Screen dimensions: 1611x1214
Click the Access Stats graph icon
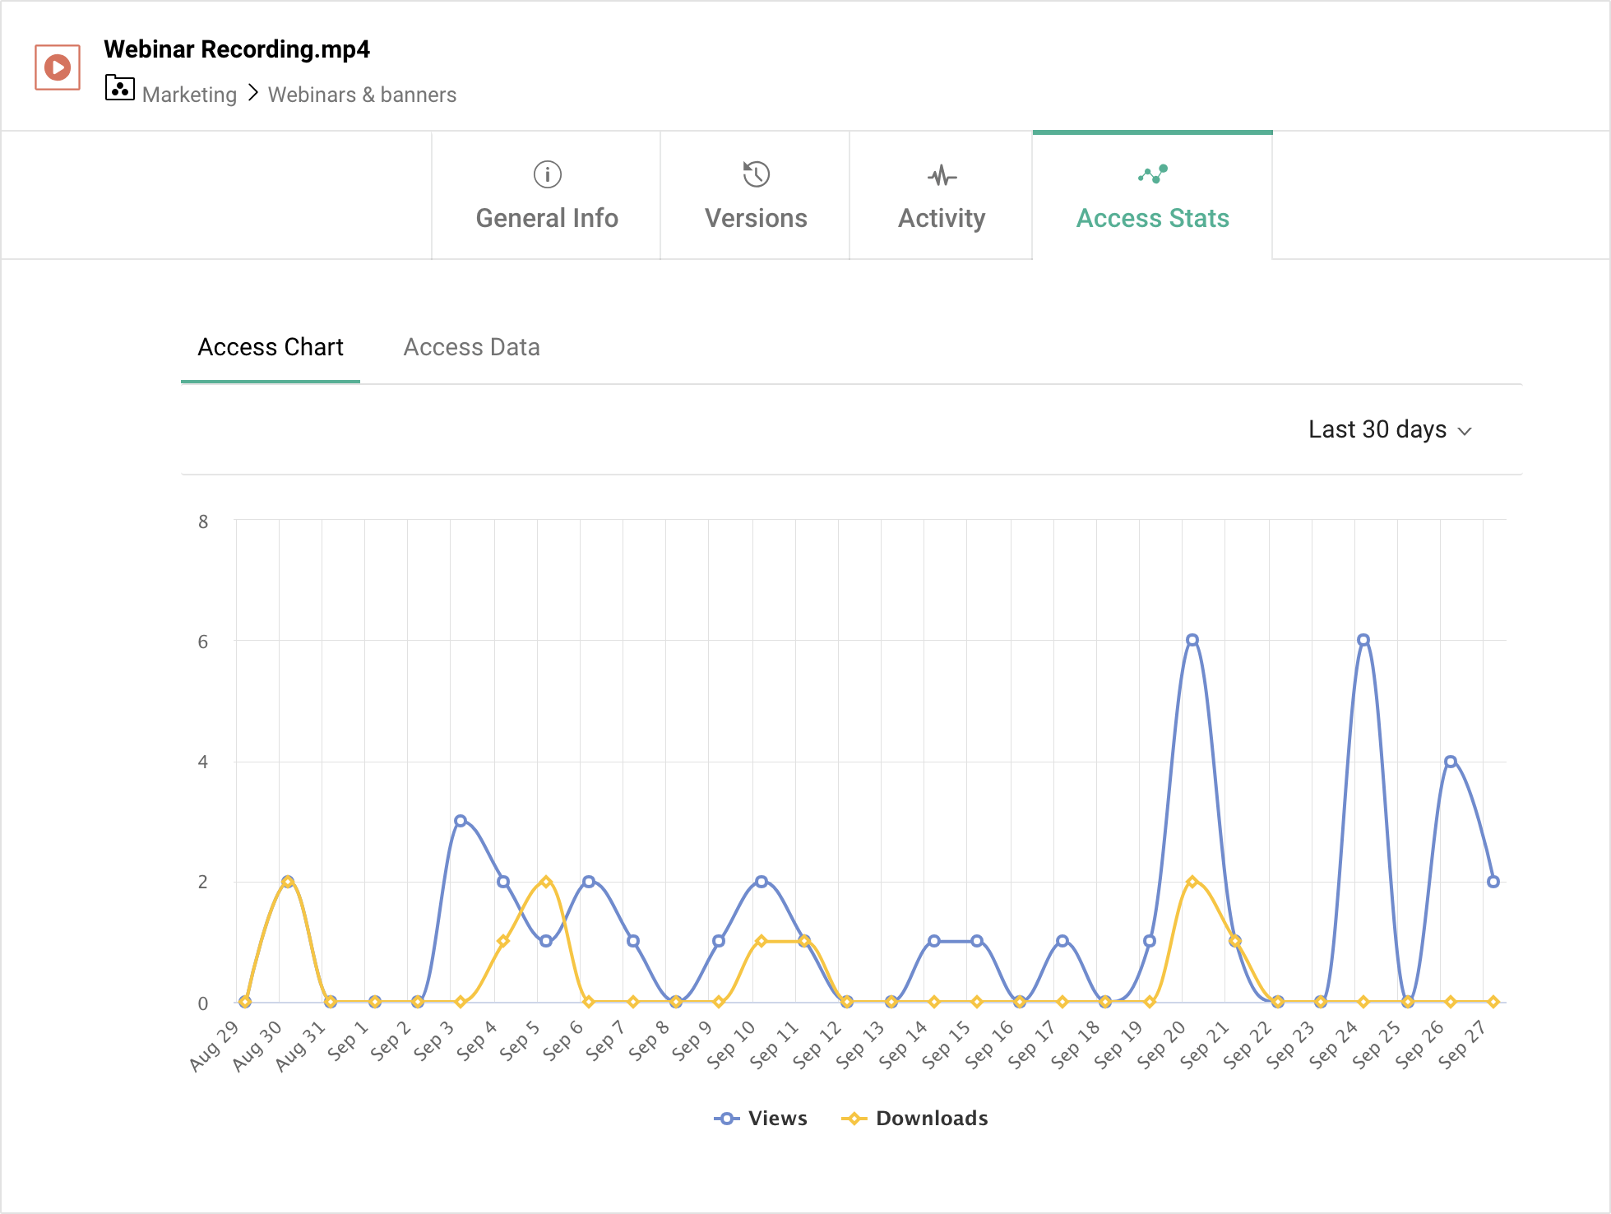click(x=1152, y=174)
